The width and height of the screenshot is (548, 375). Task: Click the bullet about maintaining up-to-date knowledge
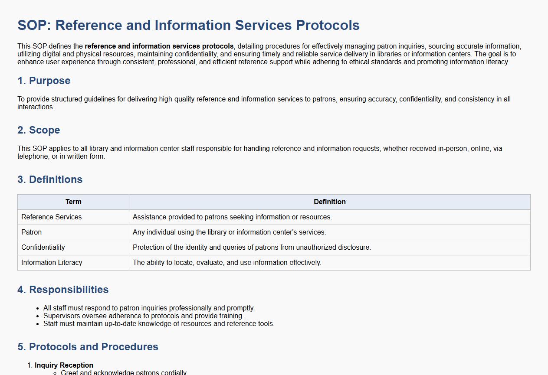159,324
